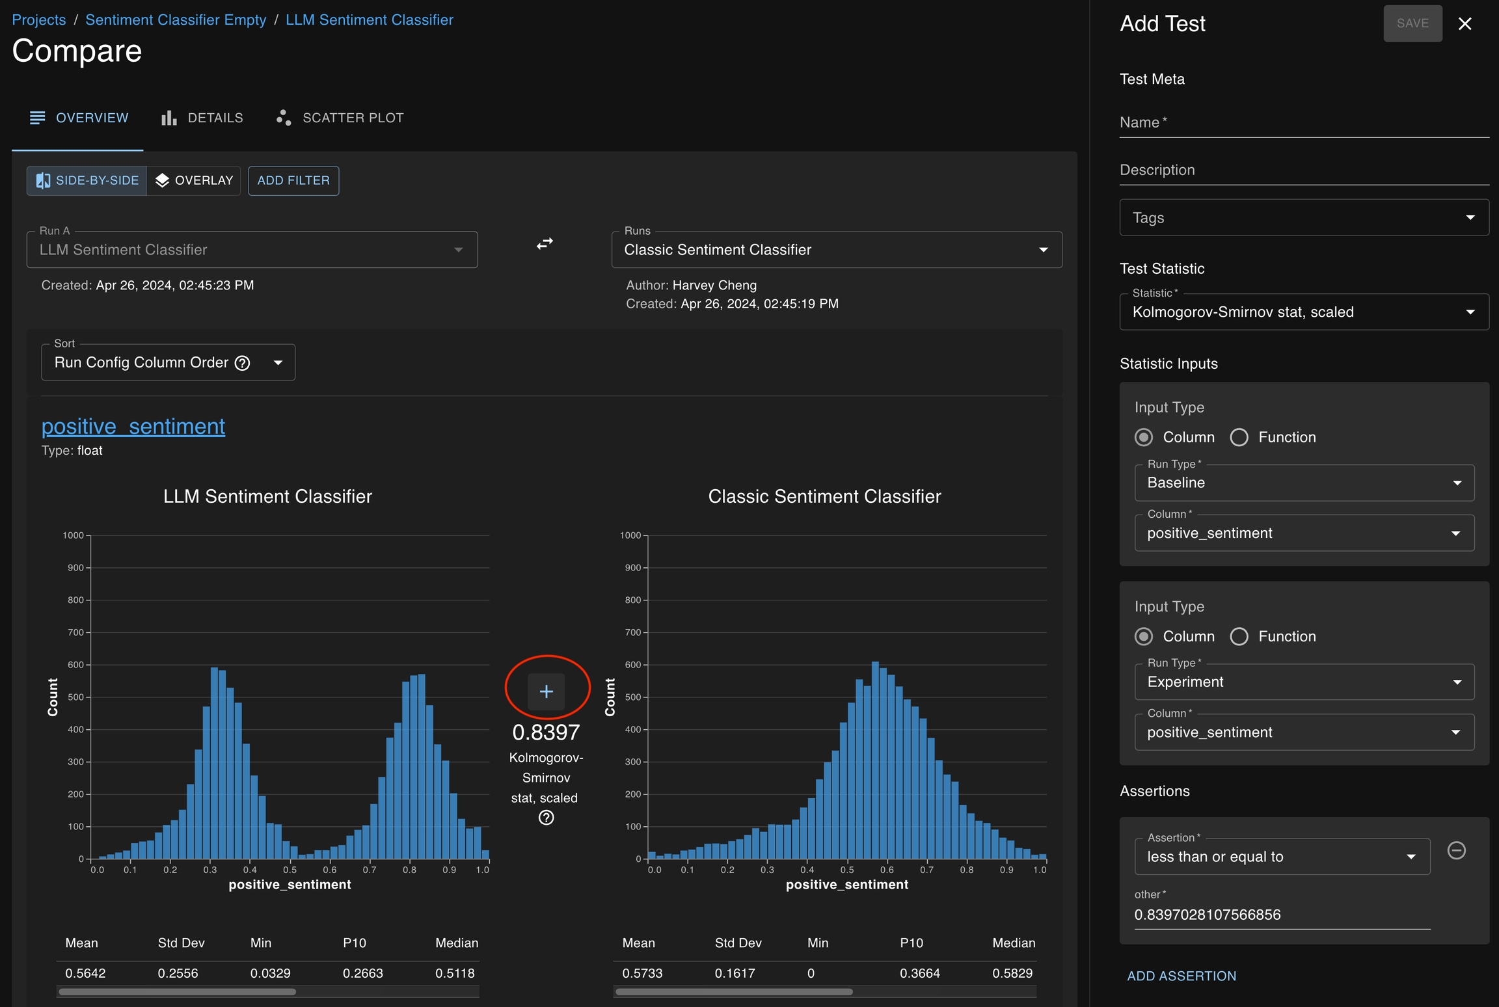Switch to Overlay view

[x=194, y=180]
